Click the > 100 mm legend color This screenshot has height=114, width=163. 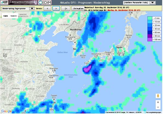tap(150, 39)
